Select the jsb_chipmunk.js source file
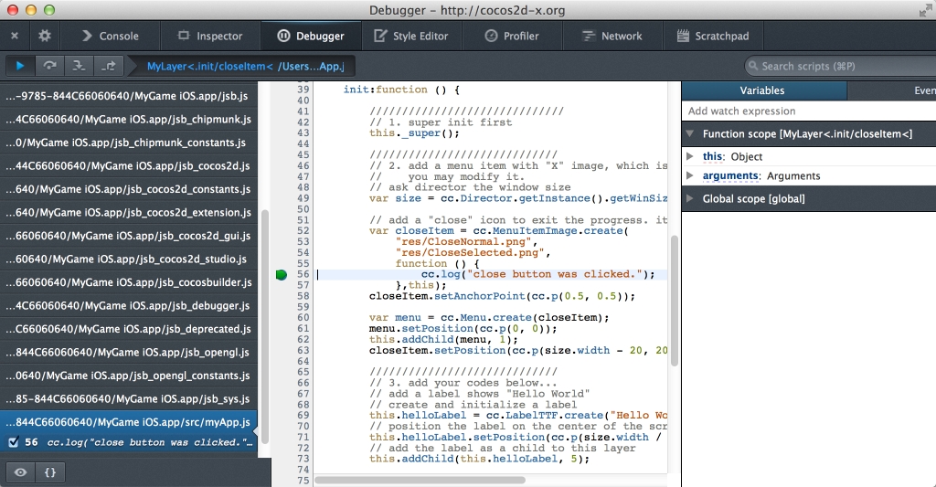The width and height of the screenshot is (936, 487). point(128,119)
